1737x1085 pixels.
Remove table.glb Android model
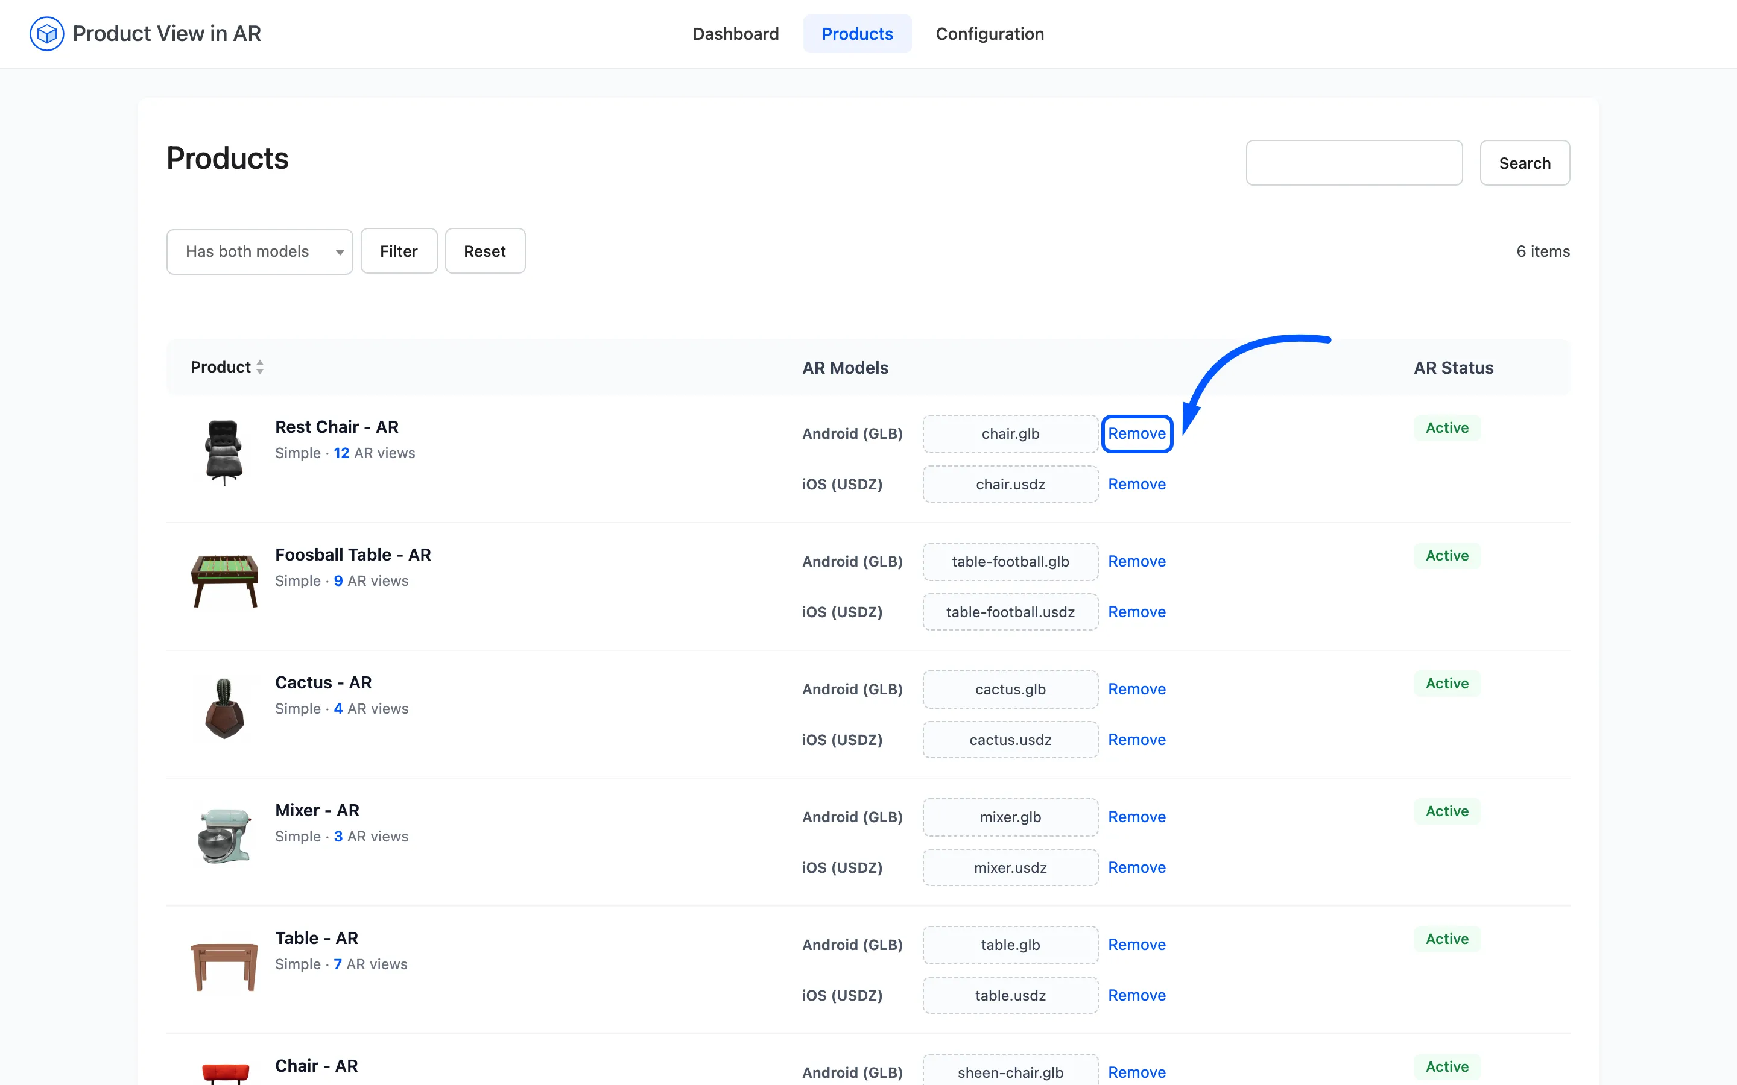click(1137, 945)
